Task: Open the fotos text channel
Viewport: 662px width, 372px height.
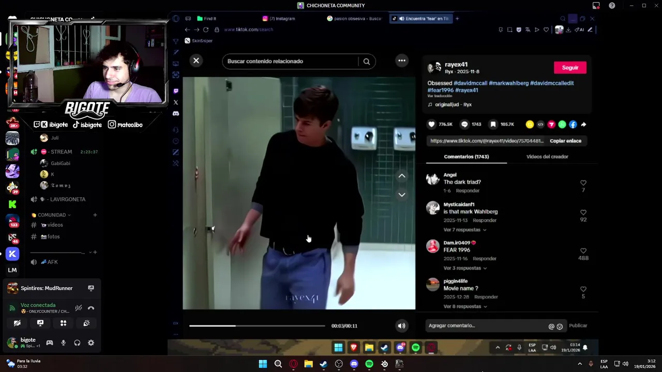Action: [x=53, y=237]
